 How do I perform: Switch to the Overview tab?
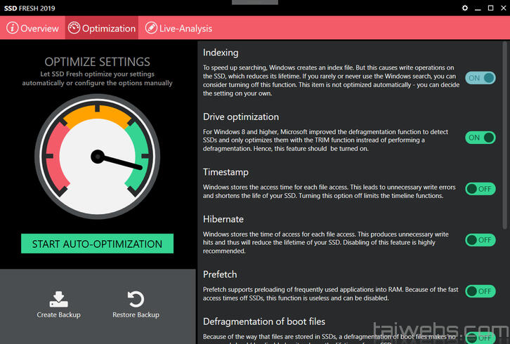(32, 28)
